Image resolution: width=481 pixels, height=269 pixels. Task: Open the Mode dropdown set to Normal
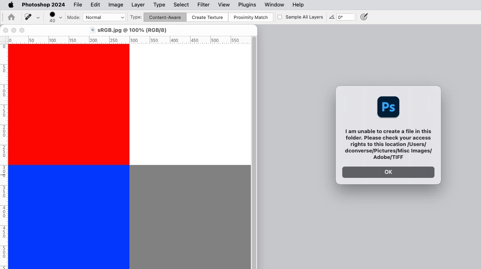coord(104,17)
